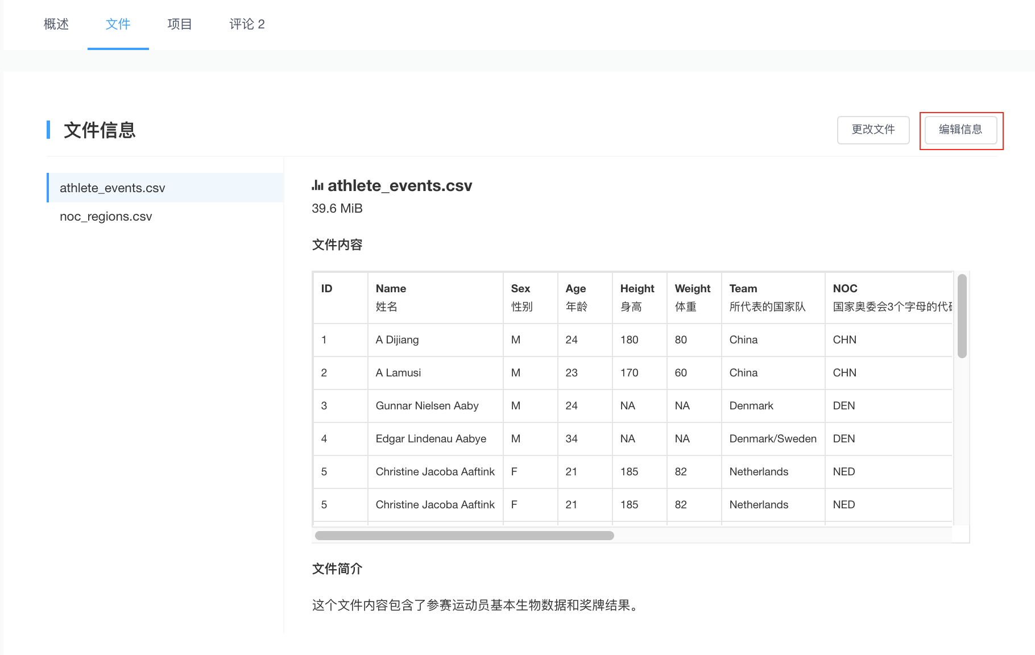1035x655 pixels.
Task: Click the 文件简介 section heading
Action: [x=337, y=569]
